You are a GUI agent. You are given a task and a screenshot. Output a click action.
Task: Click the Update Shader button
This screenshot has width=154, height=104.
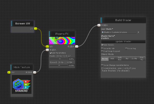[x=123, y=42]
